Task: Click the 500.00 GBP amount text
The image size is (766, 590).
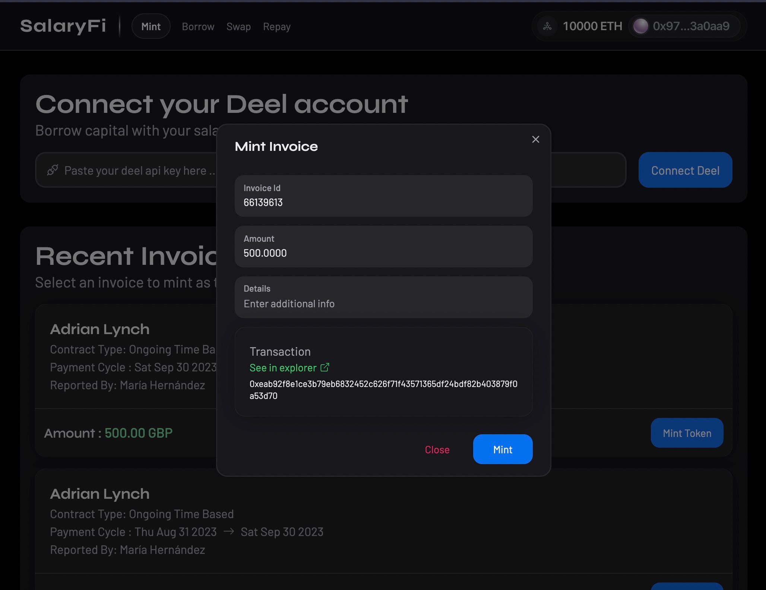Action: point(139,433)
